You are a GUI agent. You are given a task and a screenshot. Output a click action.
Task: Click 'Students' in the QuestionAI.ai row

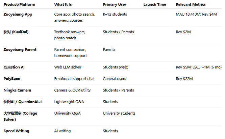click(x=110, y=102)
